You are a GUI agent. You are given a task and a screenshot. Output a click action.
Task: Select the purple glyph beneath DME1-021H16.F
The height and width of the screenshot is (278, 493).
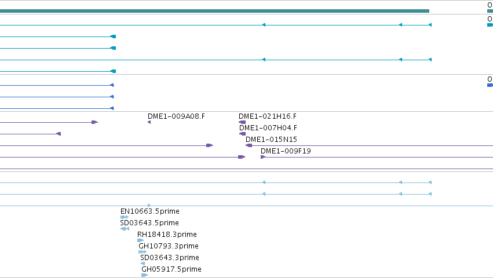pyautogui.click(x=242, y=122)
